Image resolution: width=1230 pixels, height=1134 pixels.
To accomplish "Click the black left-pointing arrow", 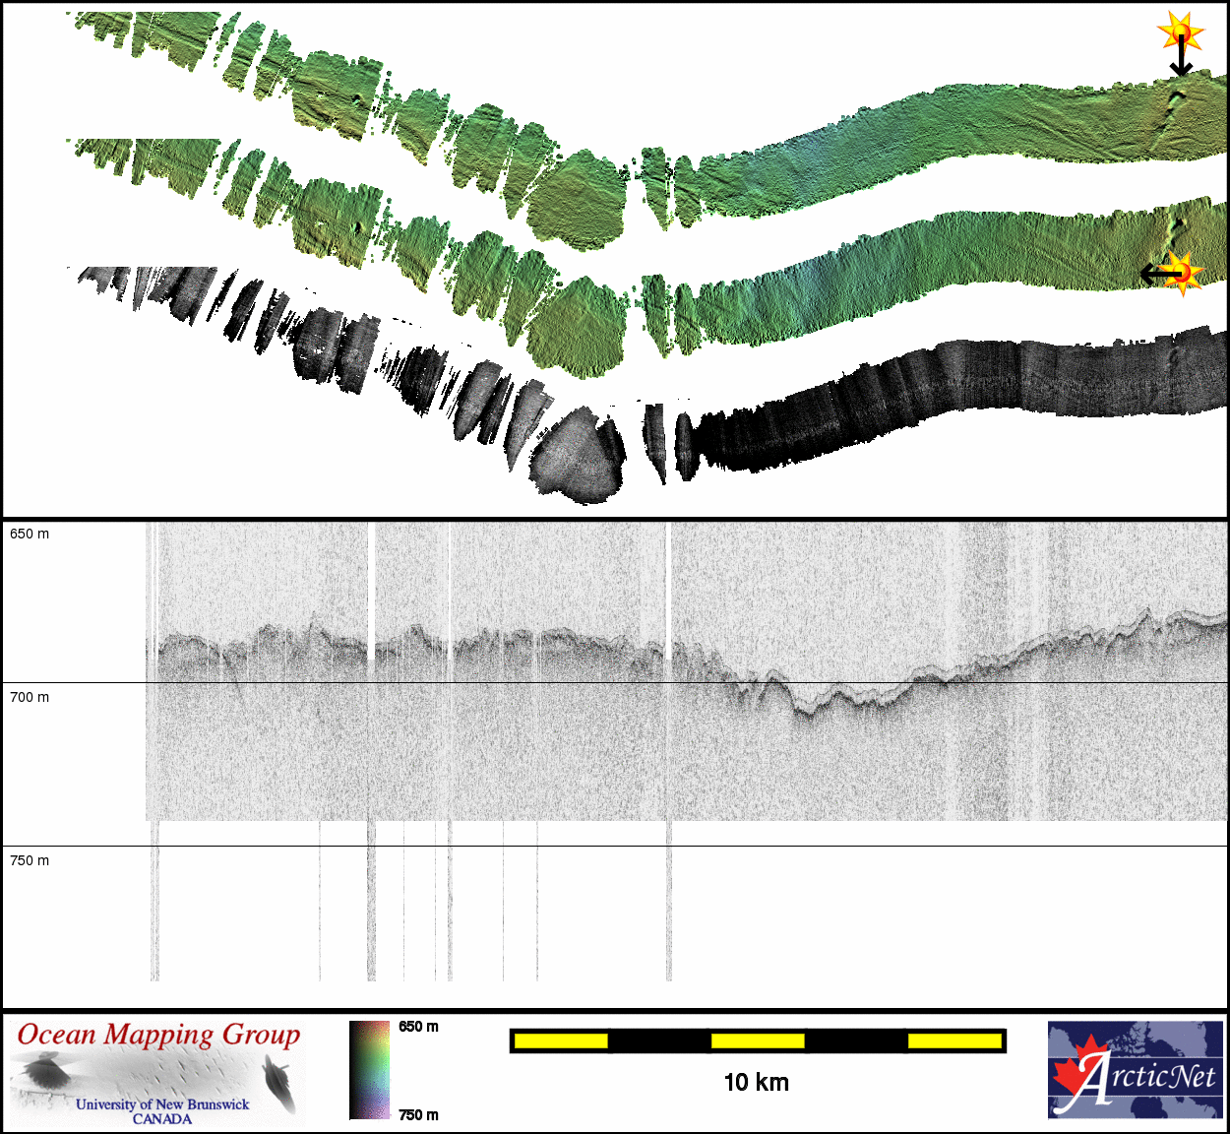I will [x=1158, y=273].
